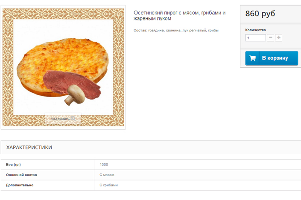Decrease quantity with the minus button
The height and width of the screenshot is (200, 301).
point(270,38)
